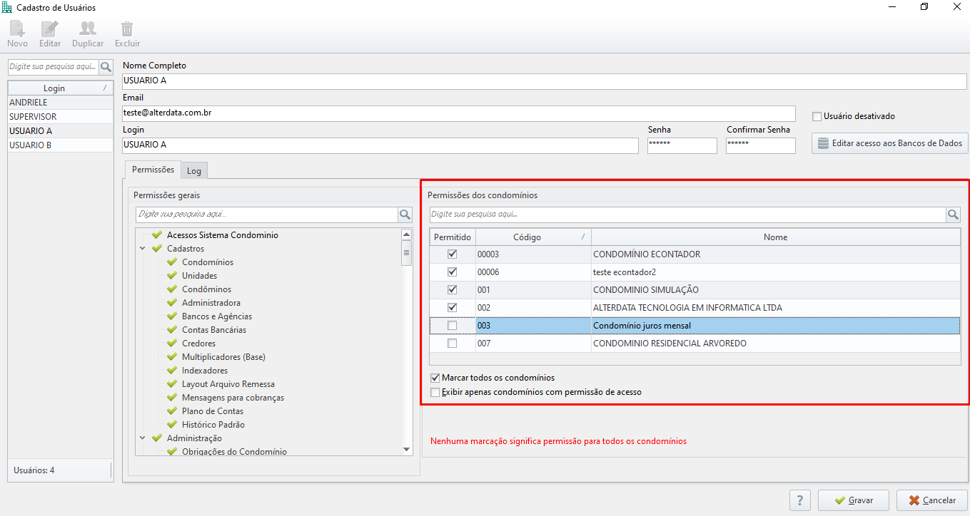Click the Permitido column header

[453, 237]
